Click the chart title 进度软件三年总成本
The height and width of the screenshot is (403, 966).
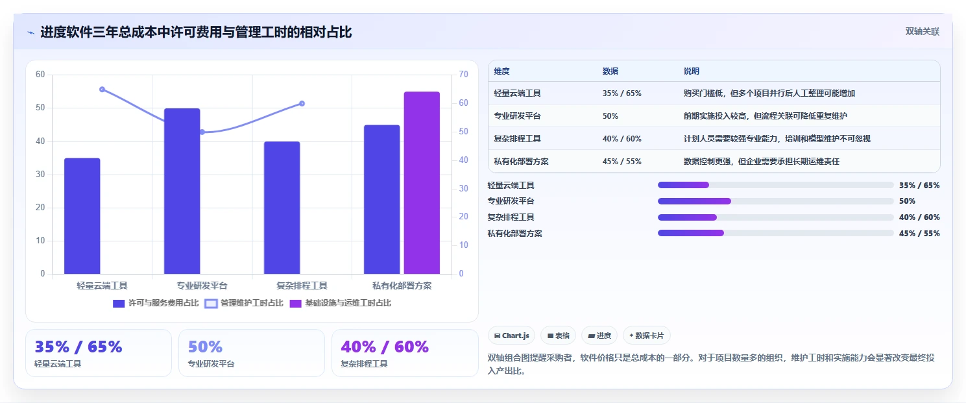coord(196,32)
